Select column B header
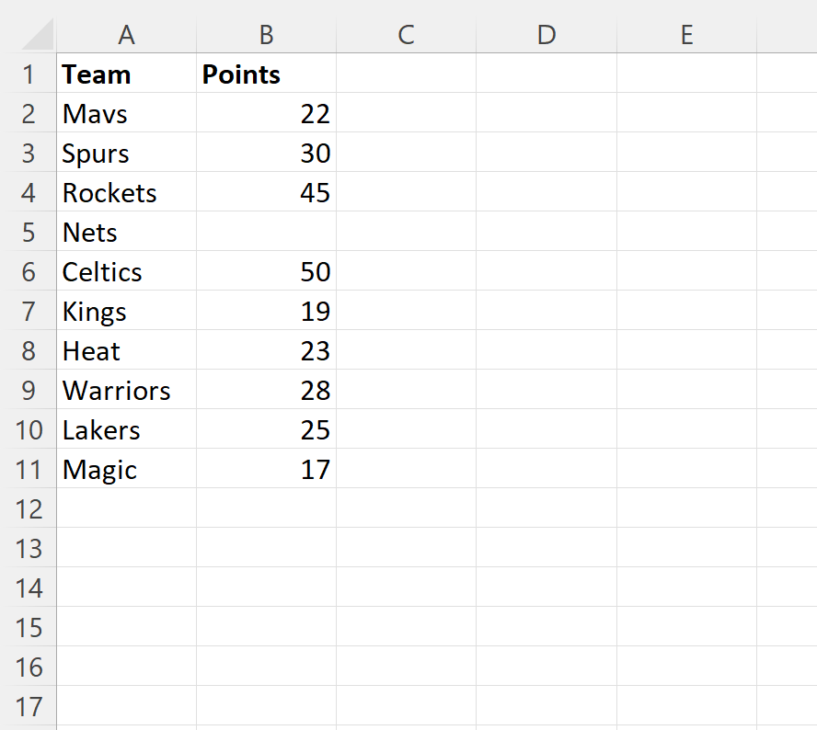 (x=266, y=35)
